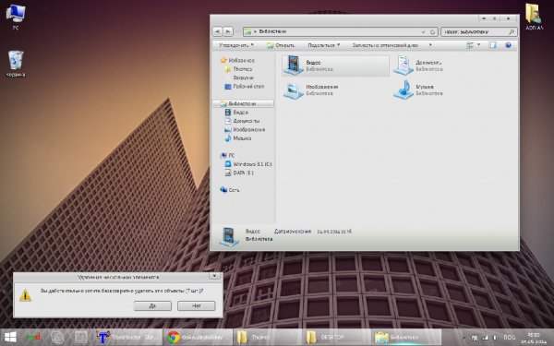554x346 pixels.
Task: Go back with the Explorer back arrow
Action: (217, 31)
